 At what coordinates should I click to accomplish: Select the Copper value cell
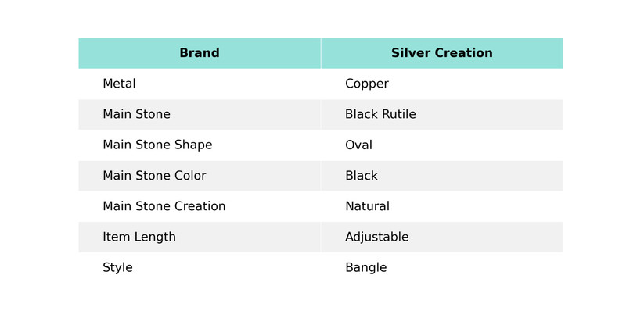(x=442, y=84)
